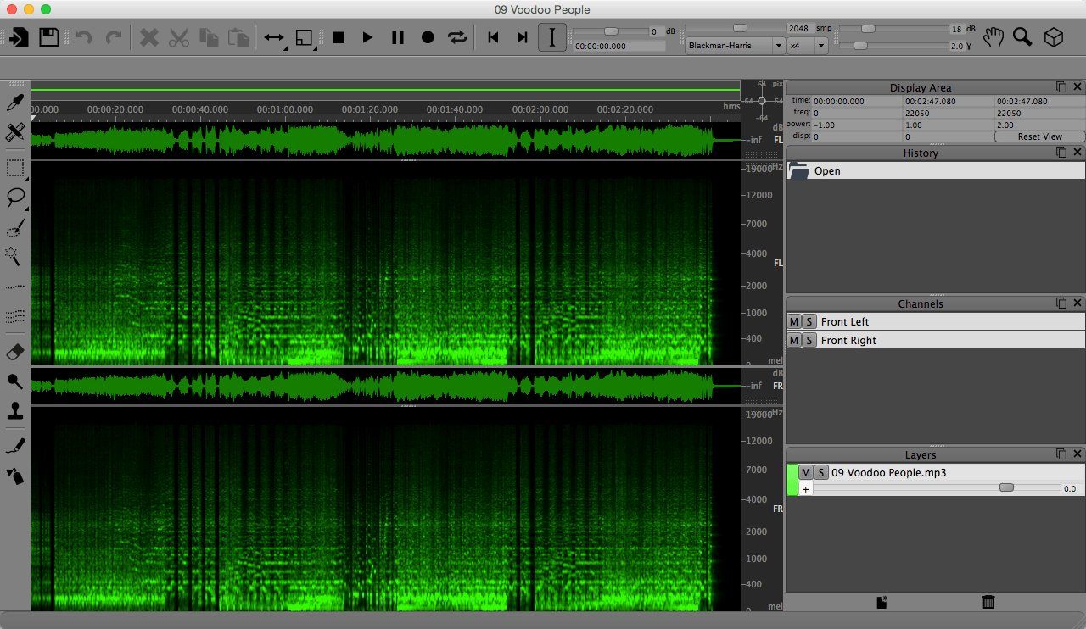Switch to the 3D cube view
Screen dimensions: 1086x629
tap(1053, 37)
